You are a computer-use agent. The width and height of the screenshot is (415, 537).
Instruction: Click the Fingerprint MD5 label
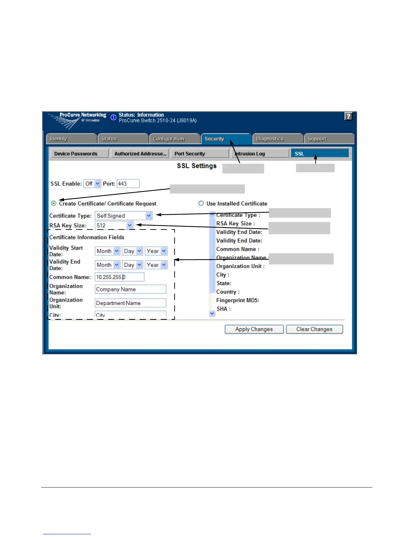(238, 300)
